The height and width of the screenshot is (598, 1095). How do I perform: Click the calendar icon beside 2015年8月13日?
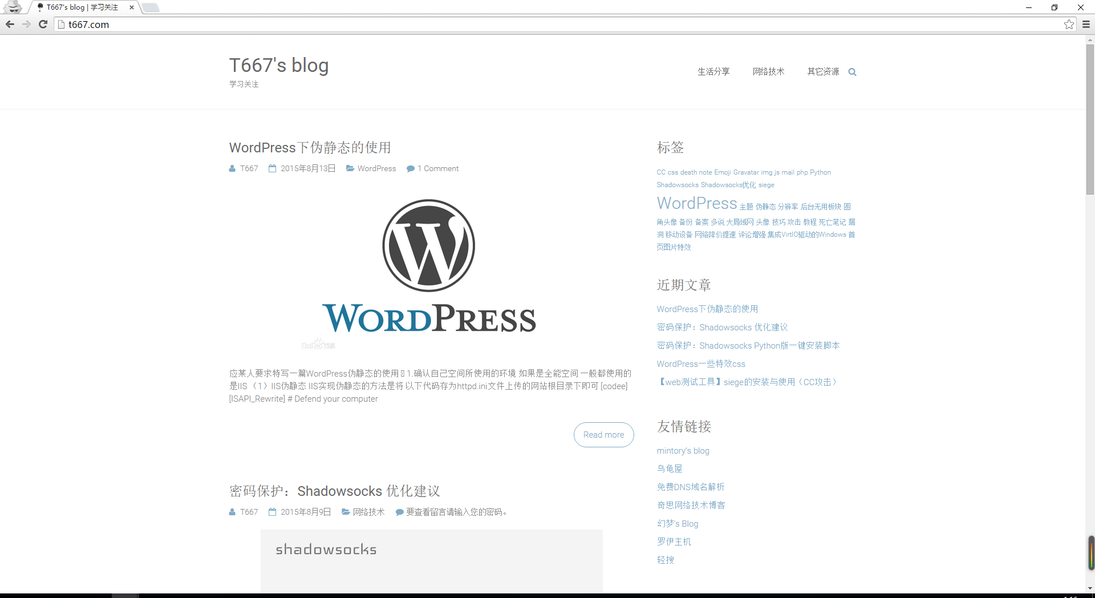[x=273, y=168]
